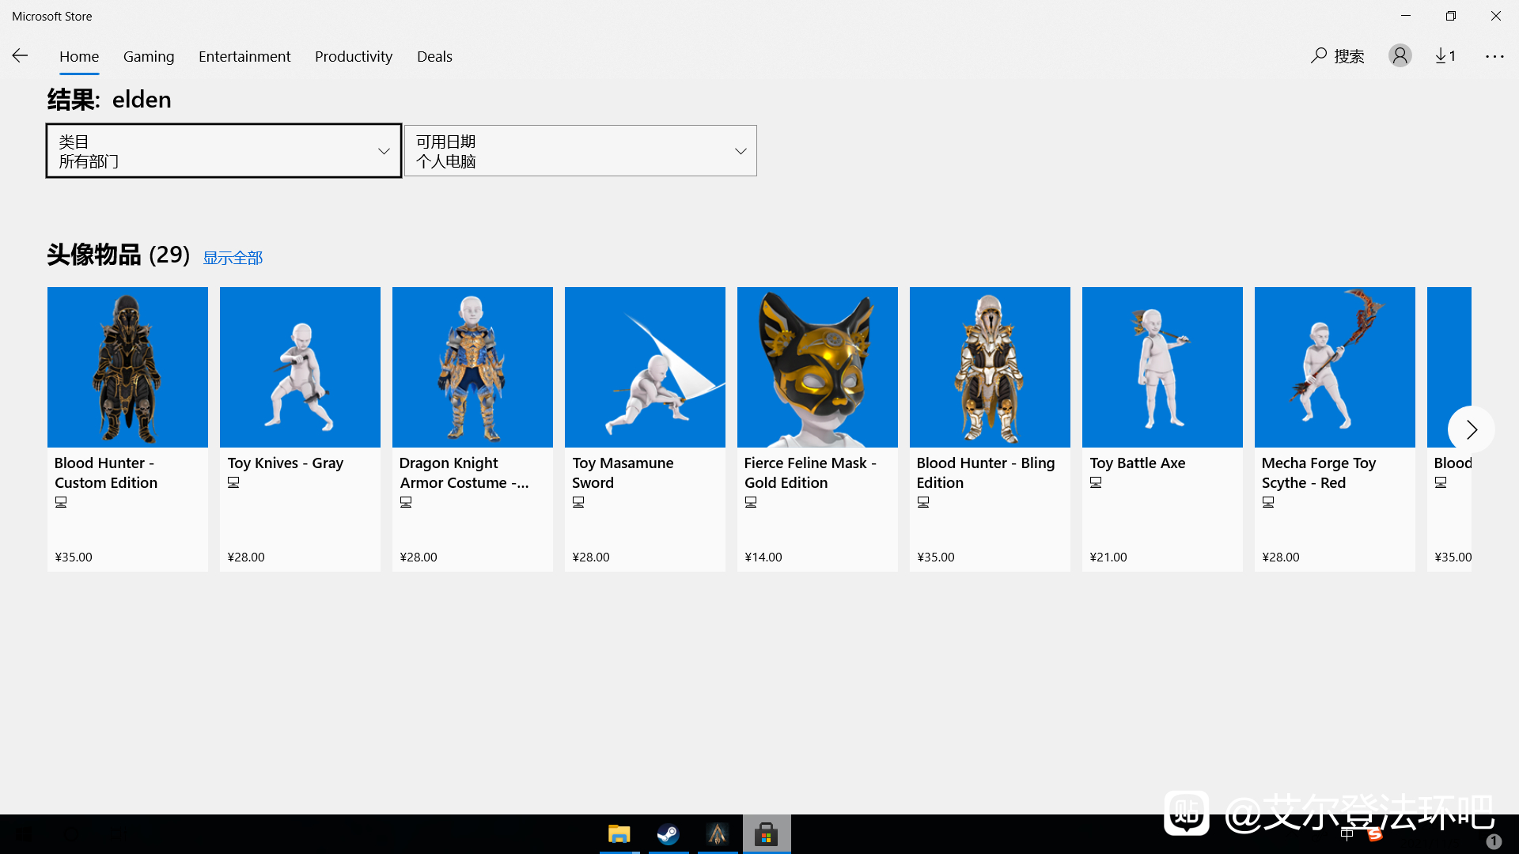1519x854 pixels.
Task: Expand the 类目 category dropdown
Action: (x=224, y=150)
